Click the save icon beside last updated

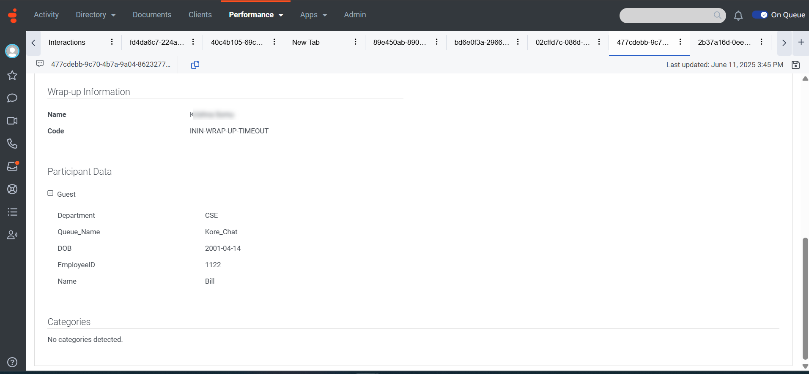[795, 65]
